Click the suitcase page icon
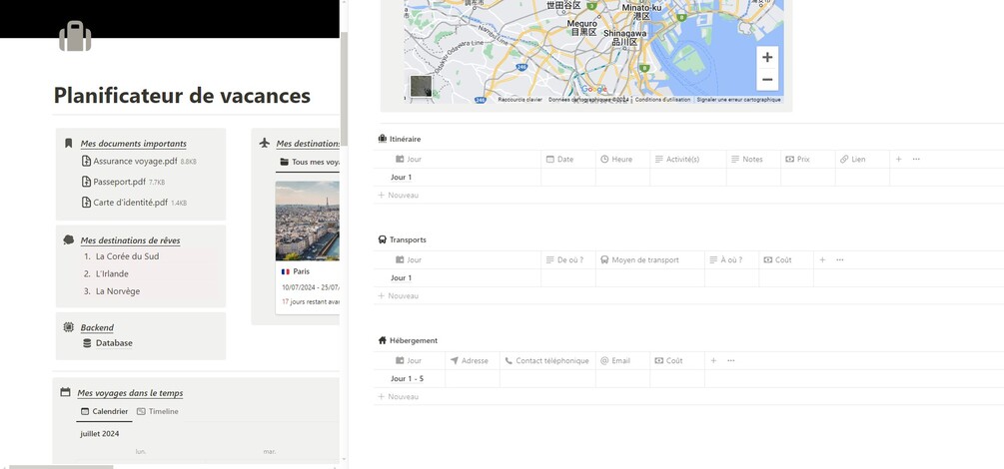The image size is (1004, 469). pos(75,37)
